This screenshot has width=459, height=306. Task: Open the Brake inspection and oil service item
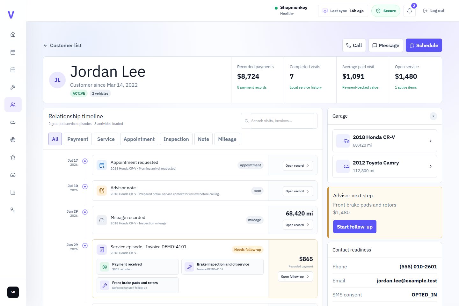222,267
